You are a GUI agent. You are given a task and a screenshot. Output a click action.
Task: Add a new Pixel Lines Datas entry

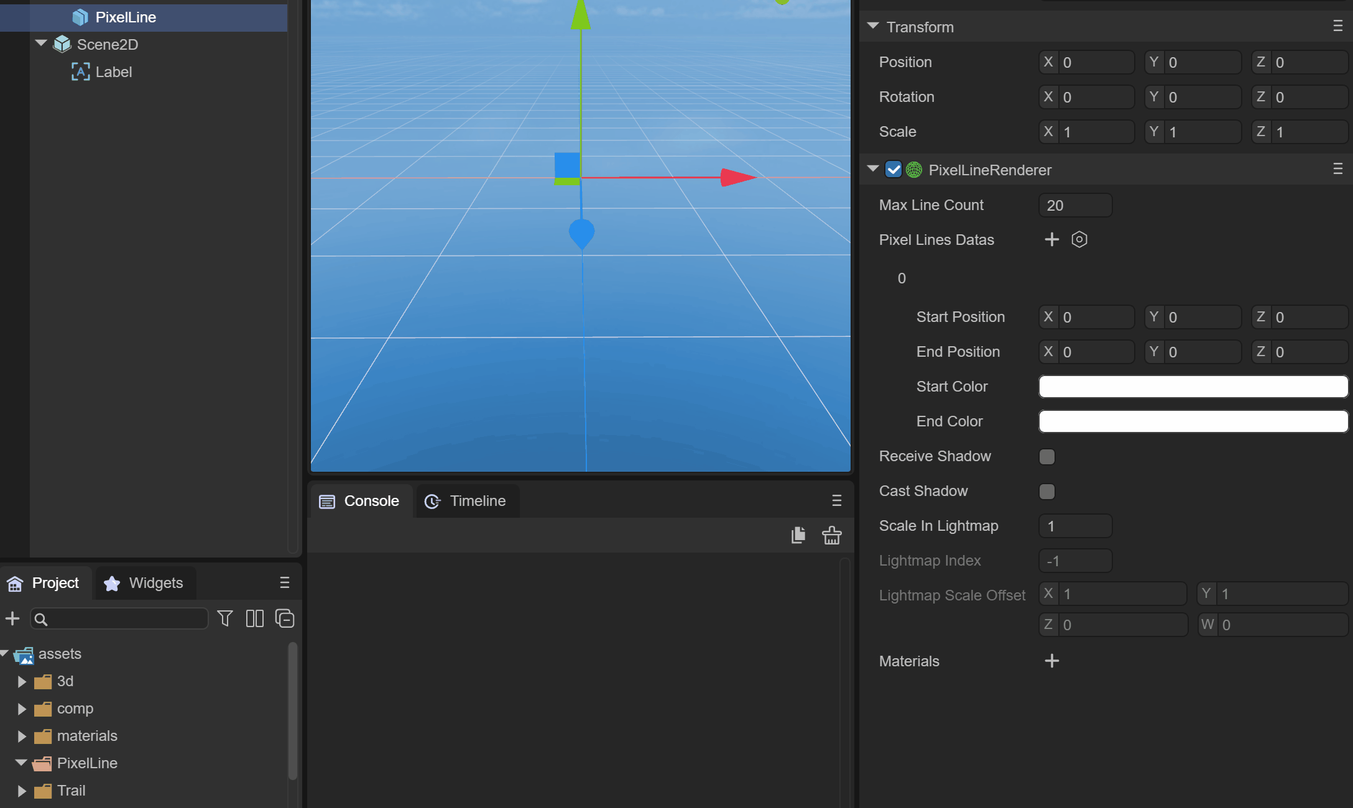[1051, 239]
